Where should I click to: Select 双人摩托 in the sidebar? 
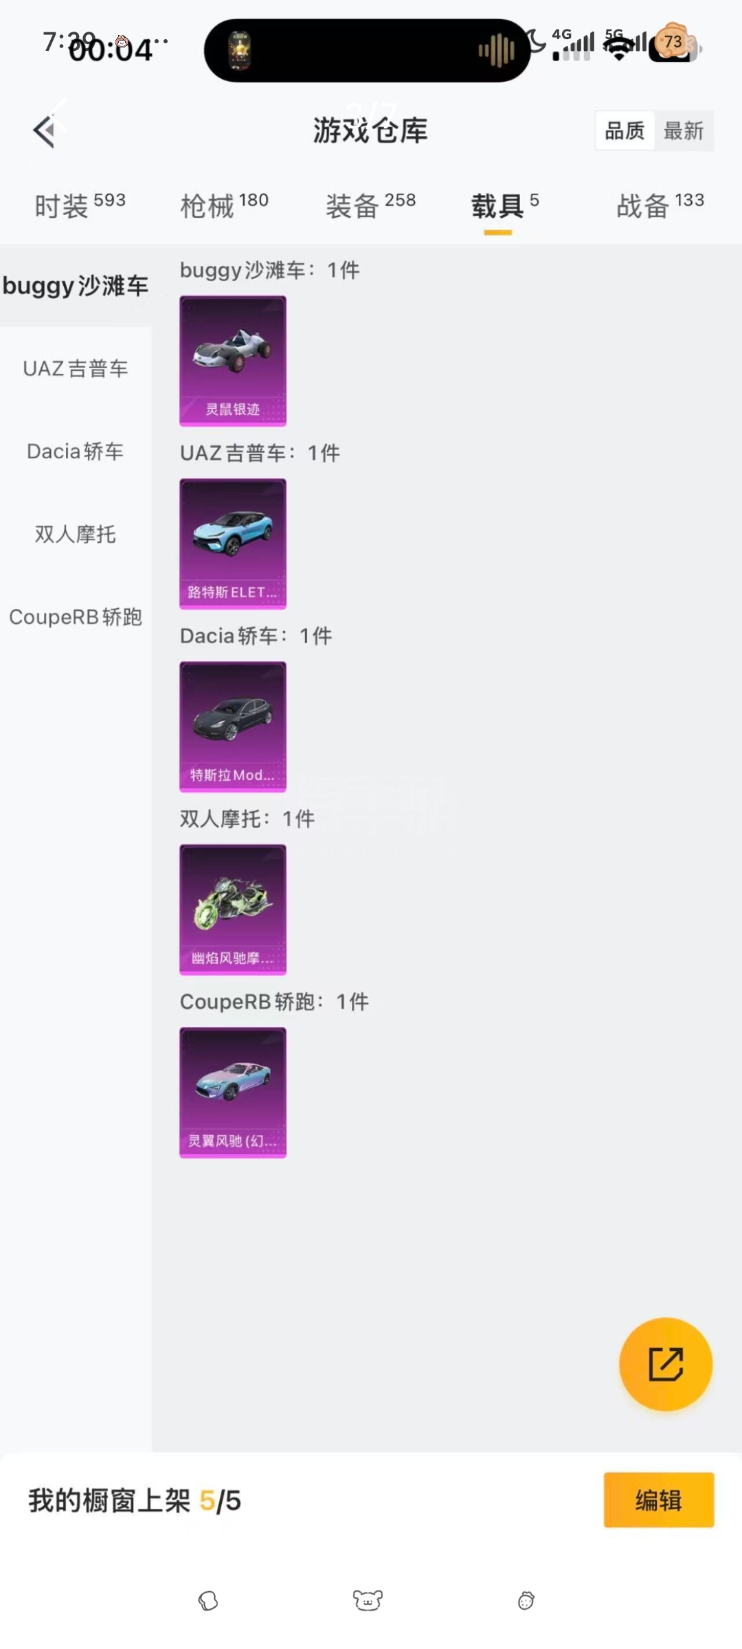[x=76, y=534]
